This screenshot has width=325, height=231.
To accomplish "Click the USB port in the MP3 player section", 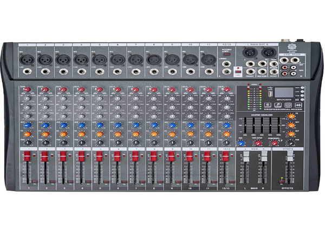I will (270, 94).
